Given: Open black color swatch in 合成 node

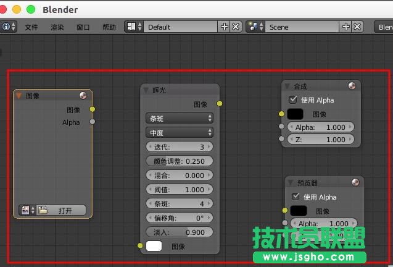Looking at the screenshot, I should (295, 114).
